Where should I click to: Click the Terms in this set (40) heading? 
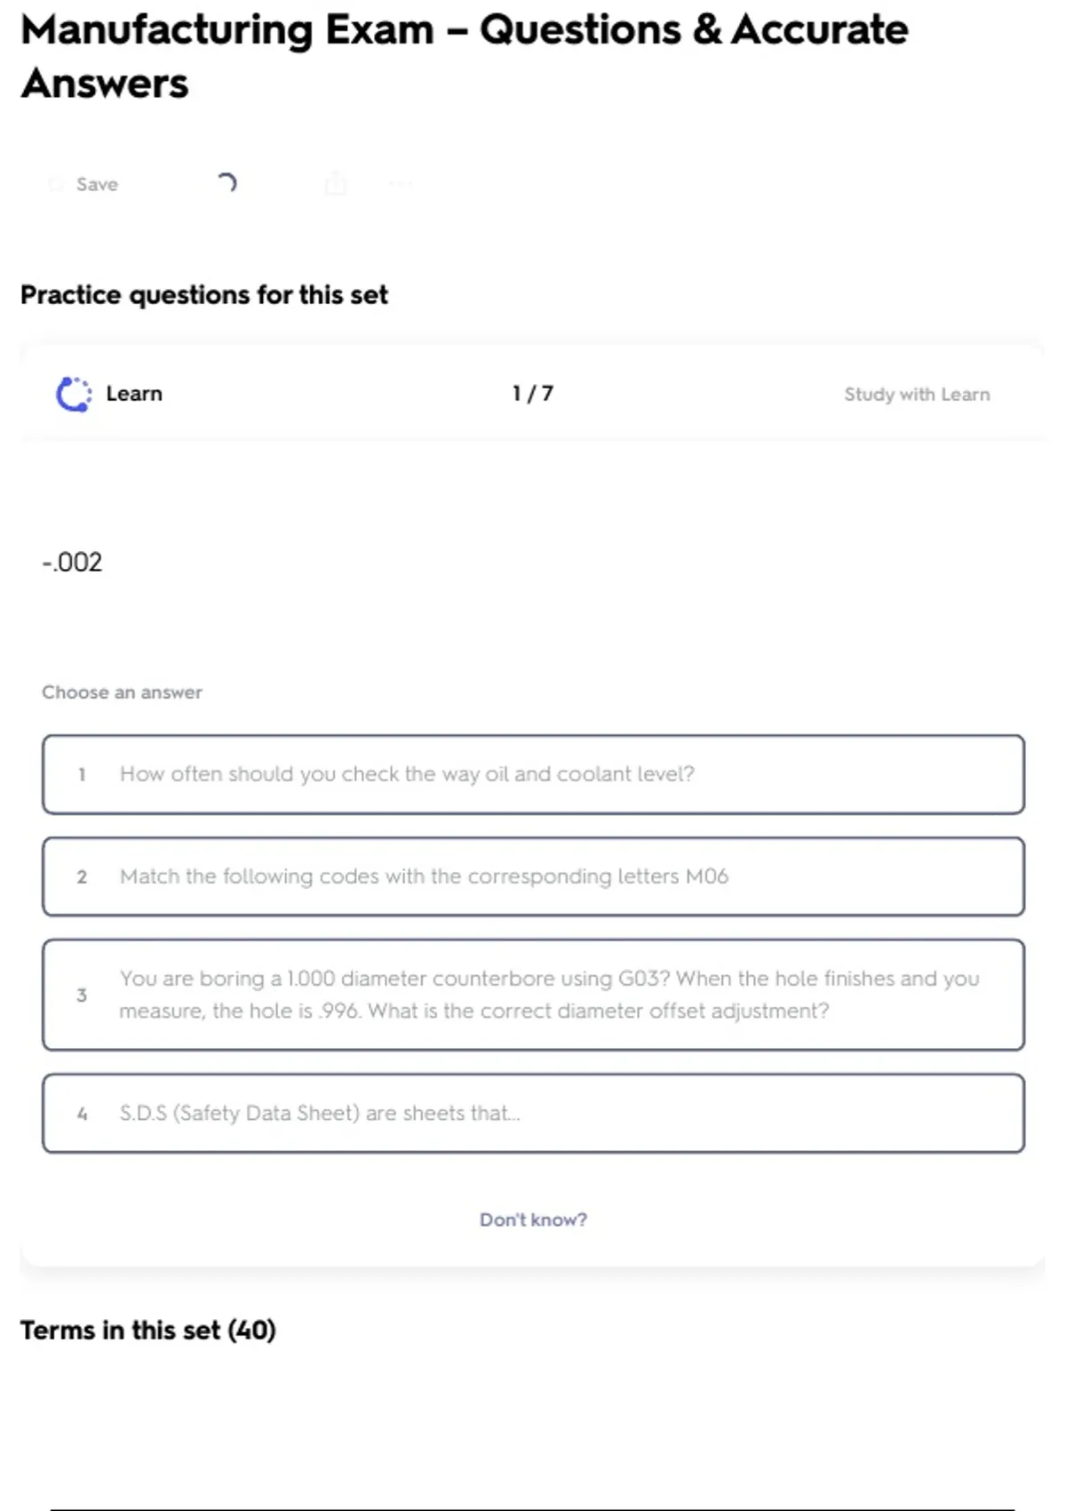pos(148,1330)
